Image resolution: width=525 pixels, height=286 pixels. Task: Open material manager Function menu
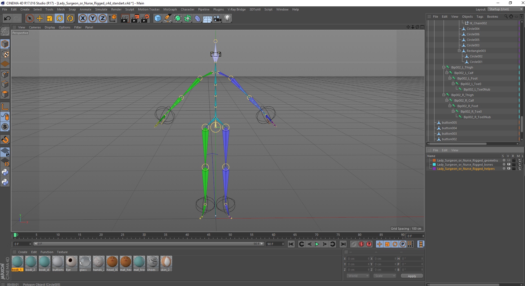coord(47,252)
